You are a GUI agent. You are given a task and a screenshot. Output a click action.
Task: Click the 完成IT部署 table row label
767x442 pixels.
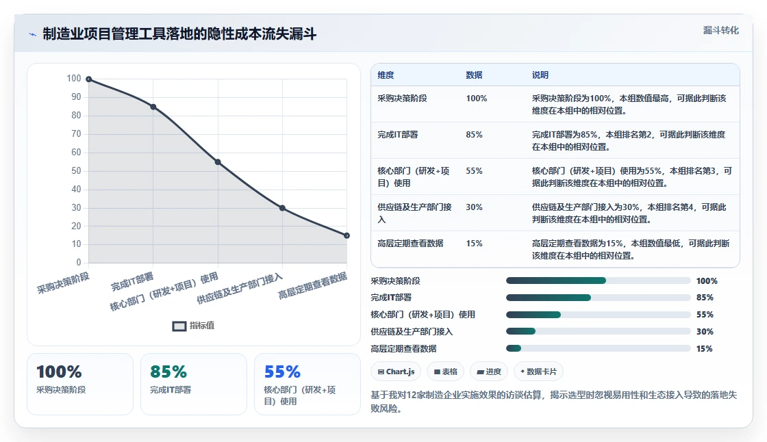398,135
